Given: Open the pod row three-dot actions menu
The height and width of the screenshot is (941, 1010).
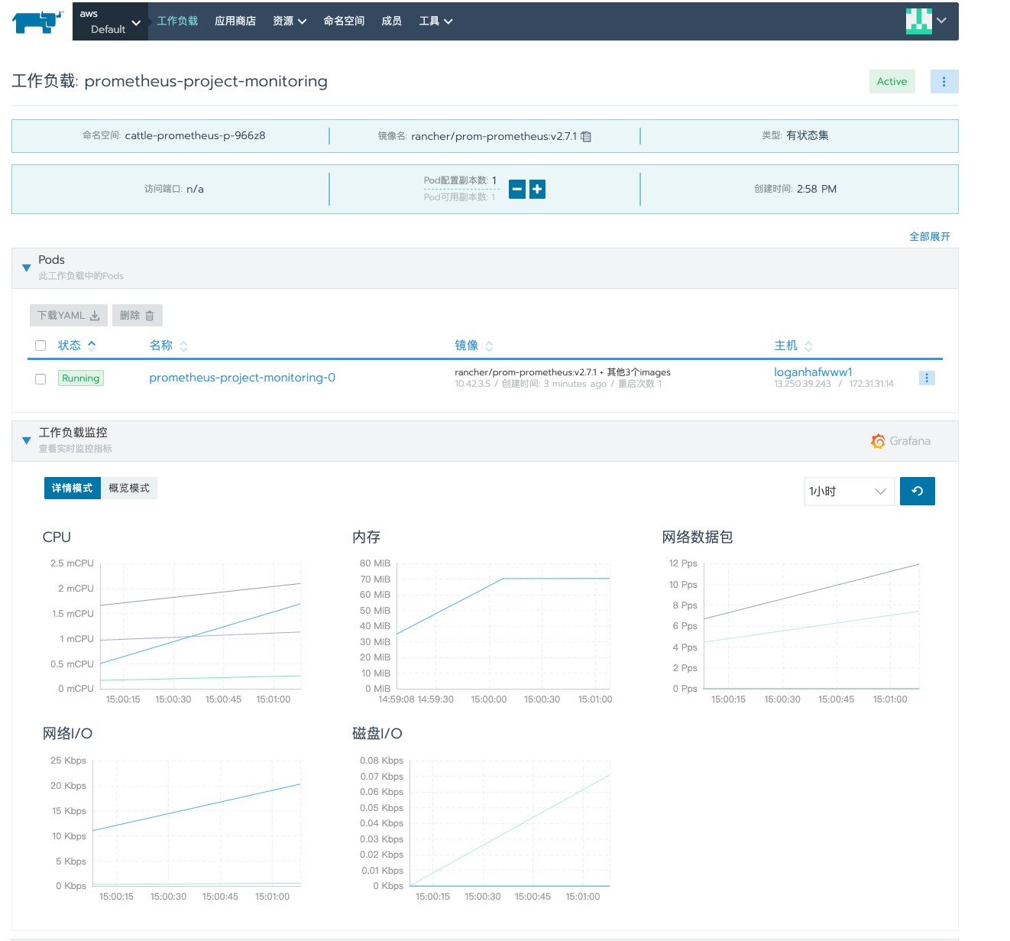Looking at the screenshot, I should coord(927,378).
